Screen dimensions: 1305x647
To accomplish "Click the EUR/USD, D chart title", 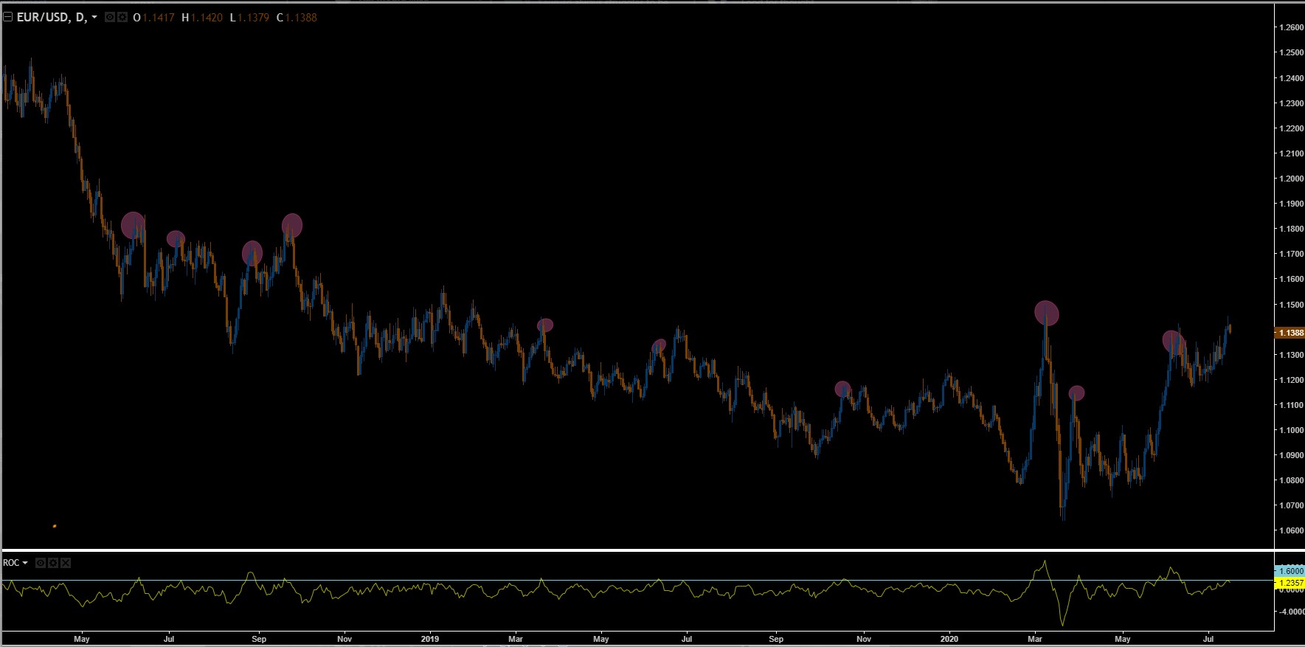I will pos(52,17).
